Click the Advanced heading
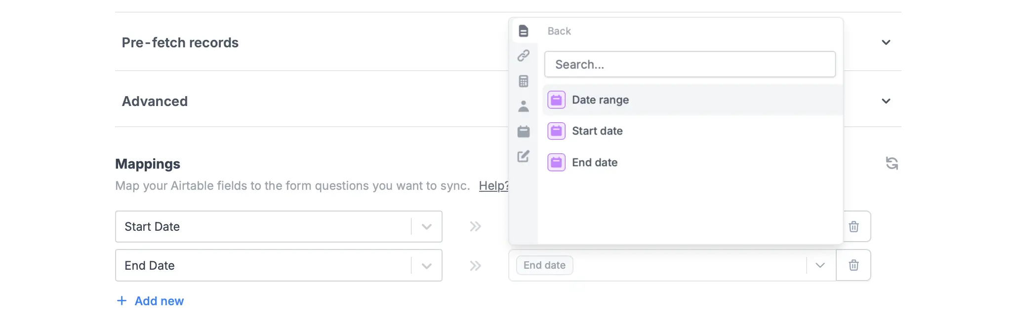This screenshot has width=1017, height=319. pos(155,101)
